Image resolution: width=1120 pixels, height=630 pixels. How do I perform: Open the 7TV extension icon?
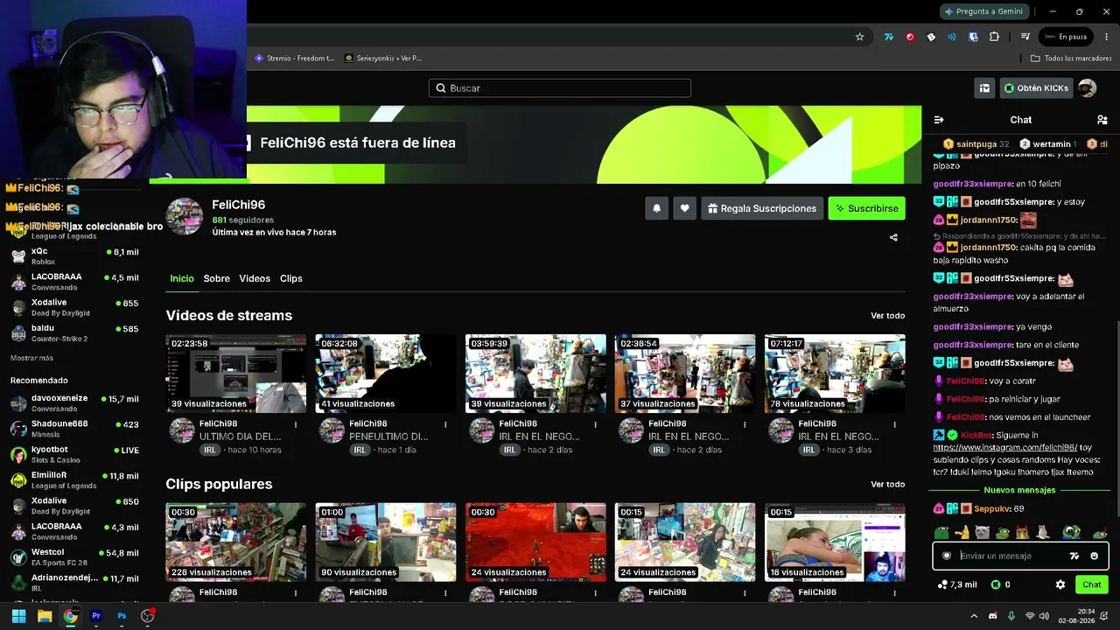889,37
